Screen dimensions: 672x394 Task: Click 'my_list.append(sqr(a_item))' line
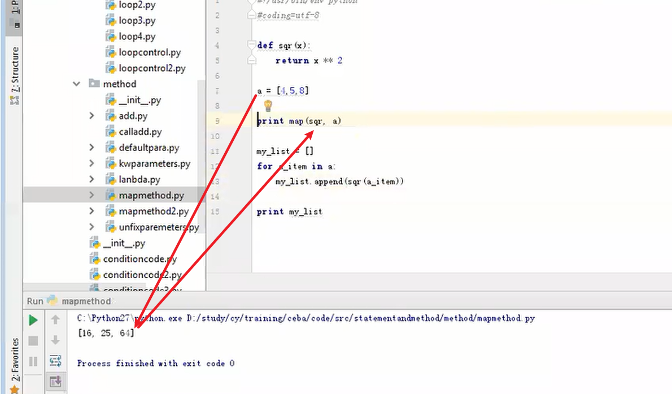pyautogui.click(x=339, y=181)
